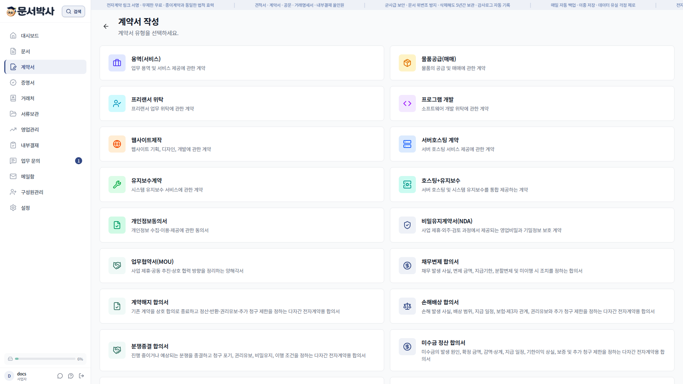
Task: Open 업무 문의 with notification badge
Action: click(x=46, y=161)
